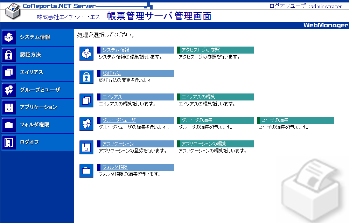Open グループとユーザ in the sidebar menu
The width and height of the screenshot is (349, 223).
pos(40,90)
